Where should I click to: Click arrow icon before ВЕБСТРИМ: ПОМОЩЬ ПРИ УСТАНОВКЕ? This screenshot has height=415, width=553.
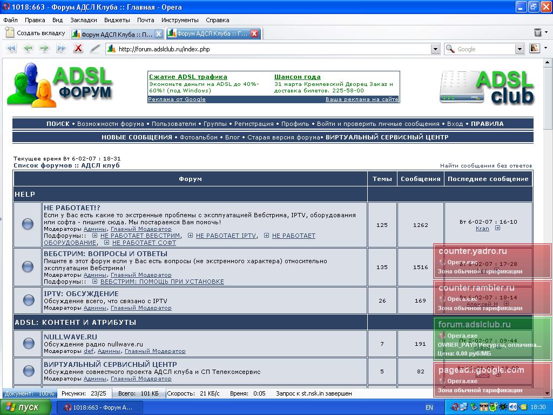(95, 281)
